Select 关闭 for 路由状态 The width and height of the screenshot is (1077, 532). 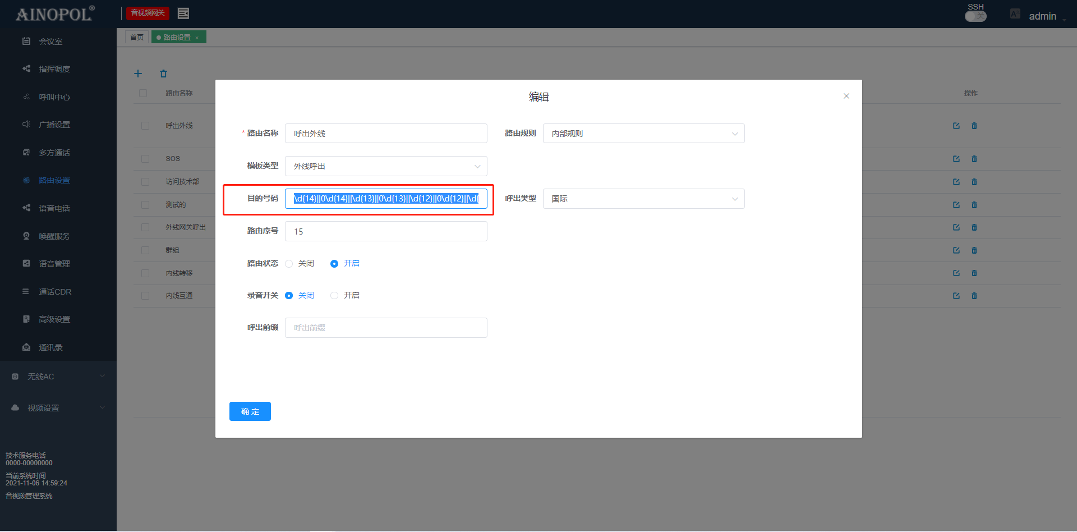[289, 264]
